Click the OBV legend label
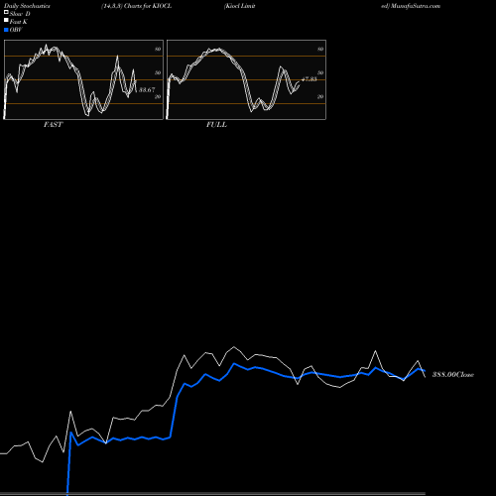496x496 pixels. pos(16,30)
